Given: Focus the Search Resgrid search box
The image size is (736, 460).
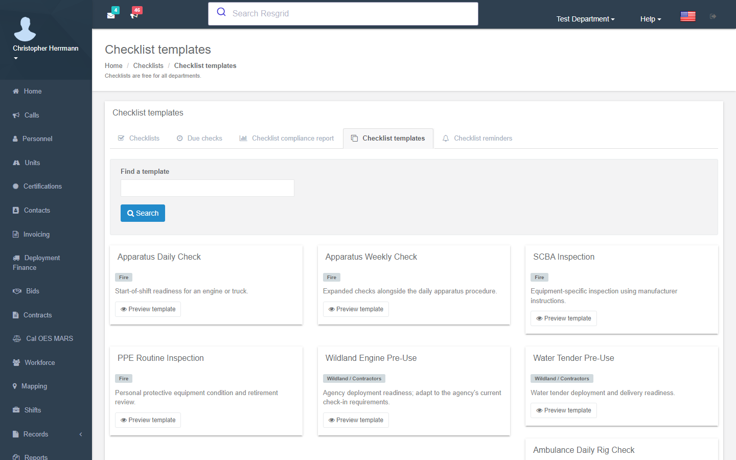Looking at the screenshot, I should click(x=343, y=14).
